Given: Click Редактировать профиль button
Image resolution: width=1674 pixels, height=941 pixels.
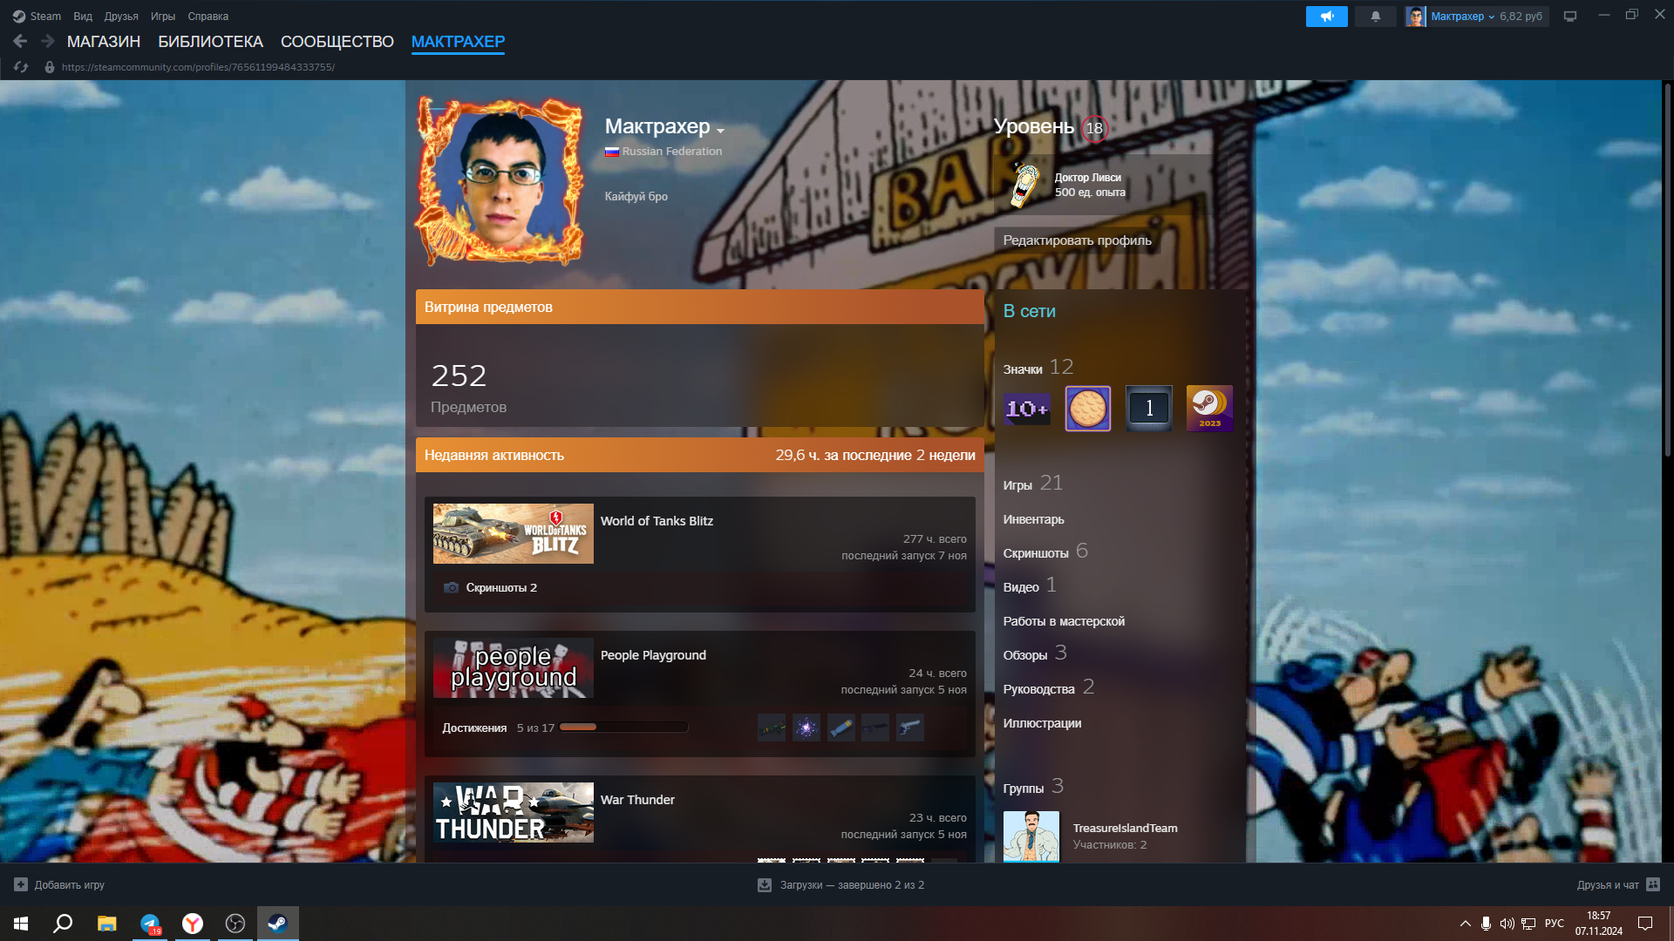Looking at the screenshot, I should tap(1077, 240).
